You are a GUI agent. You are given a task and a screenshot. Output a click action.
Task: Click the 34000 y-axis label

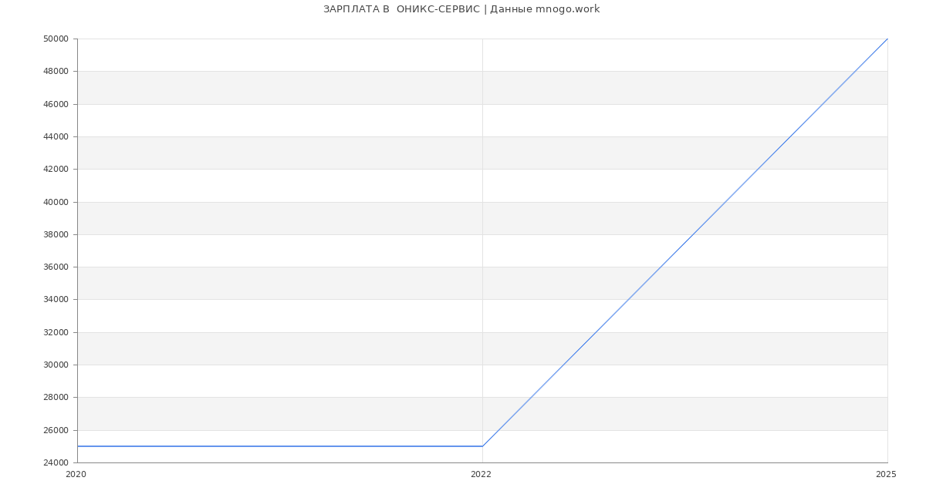coord(56,300)
